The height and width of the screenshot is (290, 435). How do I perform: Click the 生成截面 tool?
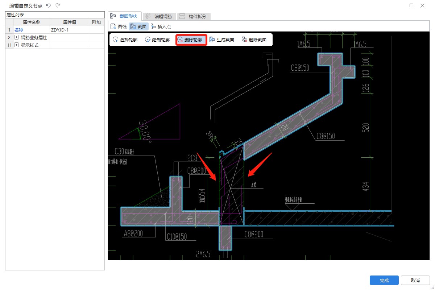click(222, 40)
